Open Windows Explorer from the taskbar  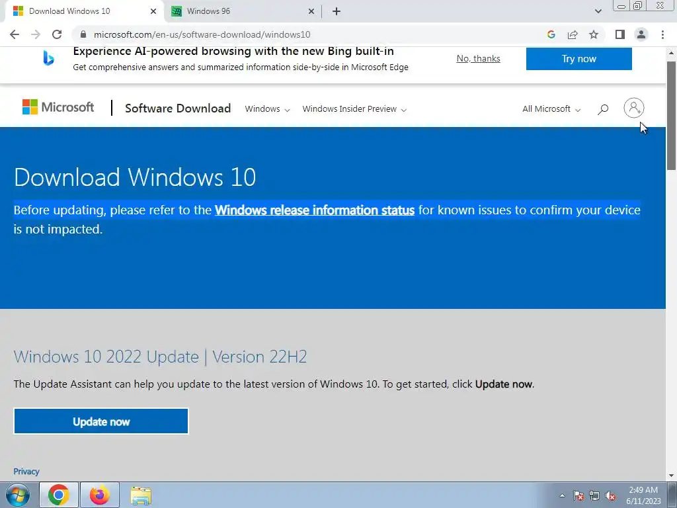pyautogui.click(x=141, y=495)
